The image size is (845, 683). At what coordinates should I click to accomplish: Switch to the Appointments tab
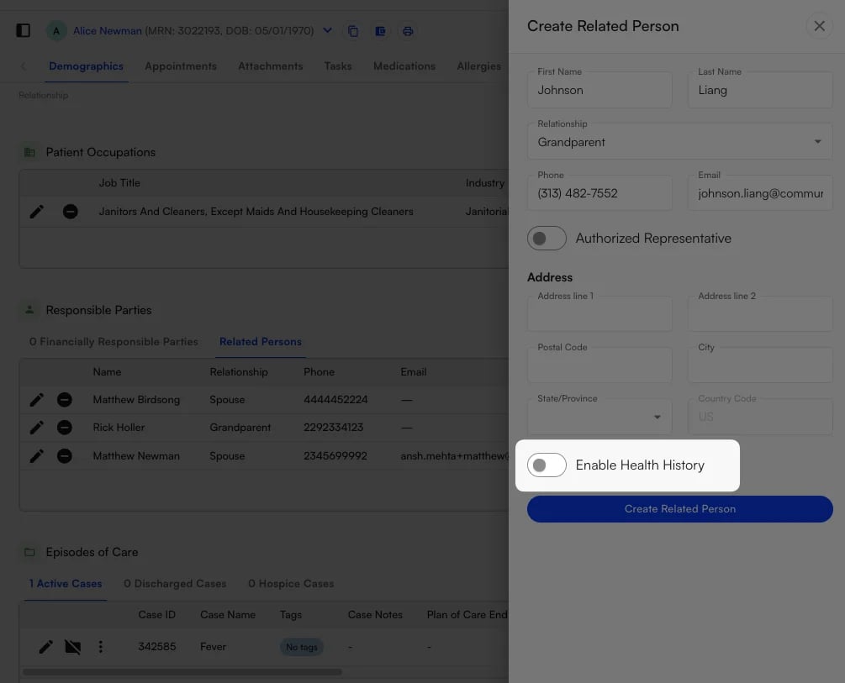[x=181, y=66]
